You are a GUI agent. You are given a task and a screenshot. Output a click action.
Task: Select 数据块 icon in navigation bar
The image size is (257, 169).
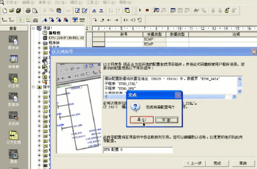tap(13, 99)
